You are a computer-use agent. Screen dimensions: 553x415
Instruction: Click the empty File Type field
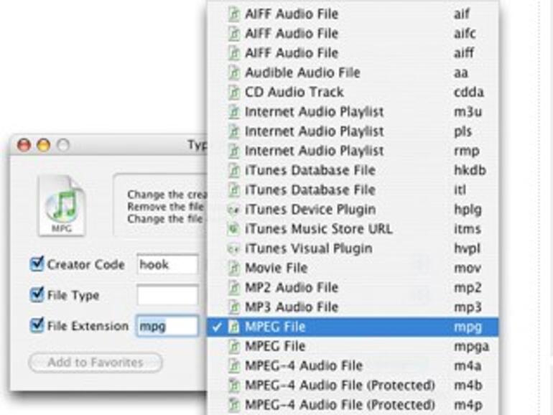coord(167,295)
